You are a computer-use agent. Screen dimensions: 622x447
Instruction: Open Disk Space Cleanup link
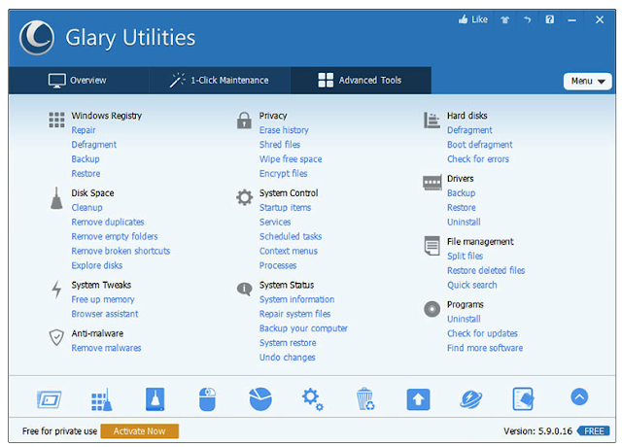(x=86, y=207)
